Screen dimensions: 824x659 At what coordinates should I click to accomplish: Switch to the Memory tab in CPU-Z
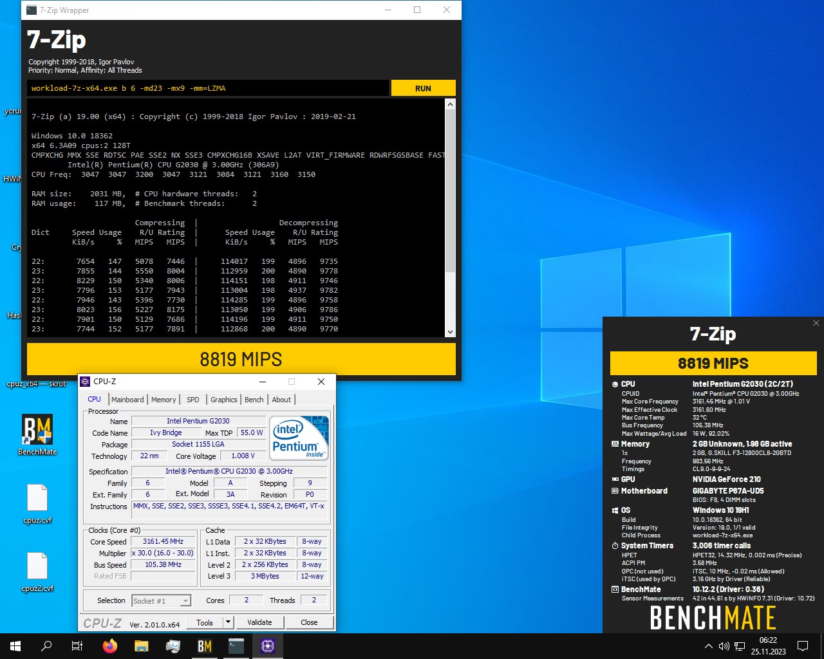coord(164,400)
